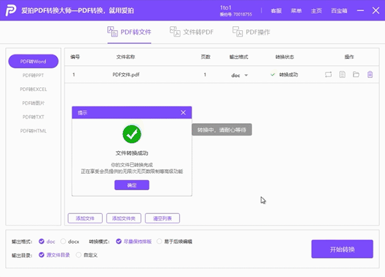
Task: Go to 主页 in title bar
Action: click(316, 11)
